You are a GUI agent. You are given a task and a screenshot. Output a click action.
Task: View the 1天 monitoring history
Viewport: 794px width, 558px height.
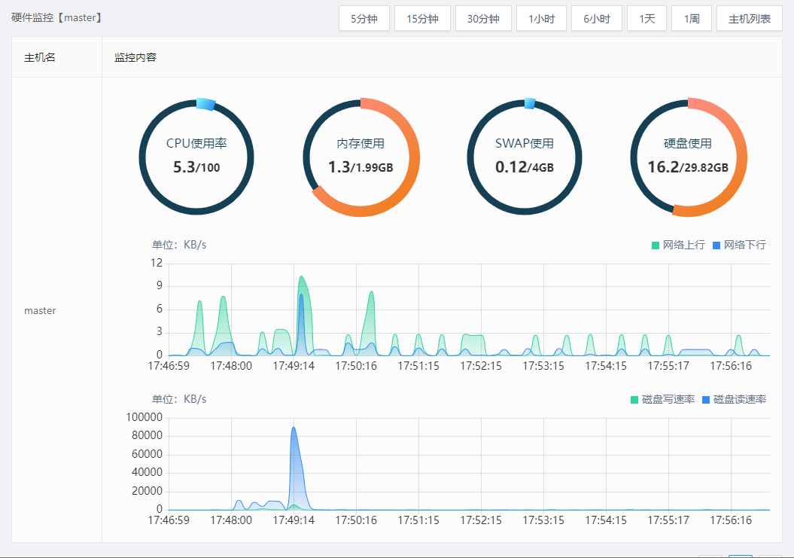pyautogui.click(x=647, y=19)
